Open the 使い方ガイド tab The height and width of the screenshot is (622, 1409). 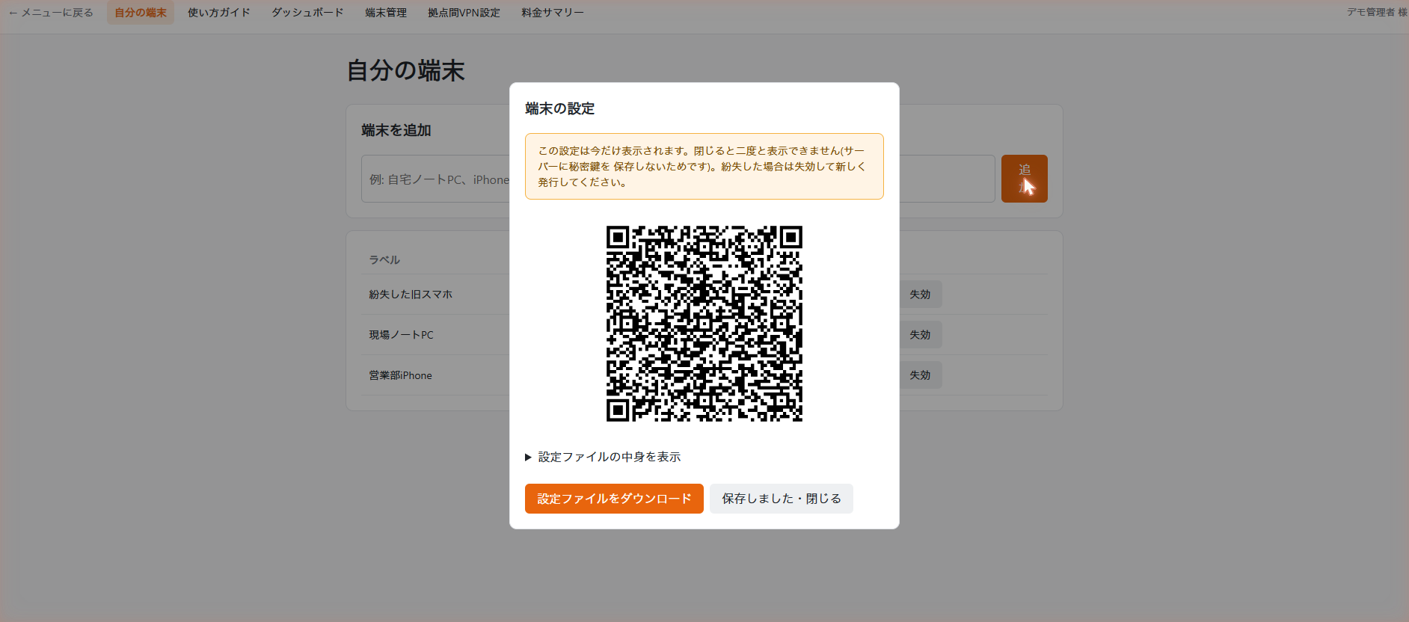(219, 13)
